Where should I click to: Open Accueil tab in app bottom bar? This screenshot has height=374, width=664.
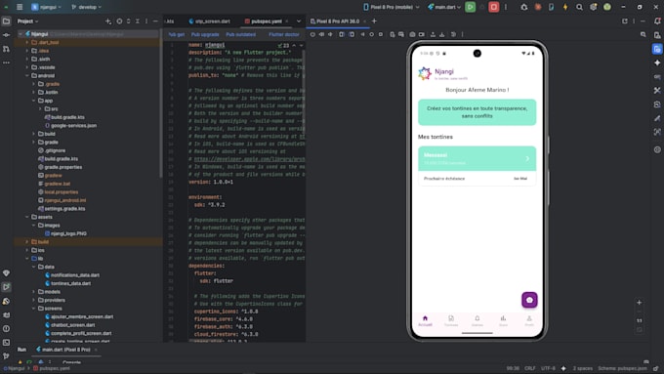coord(425,320)
